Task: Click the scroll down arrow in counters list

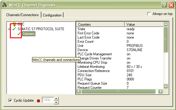Action: [x=166, y=86]
